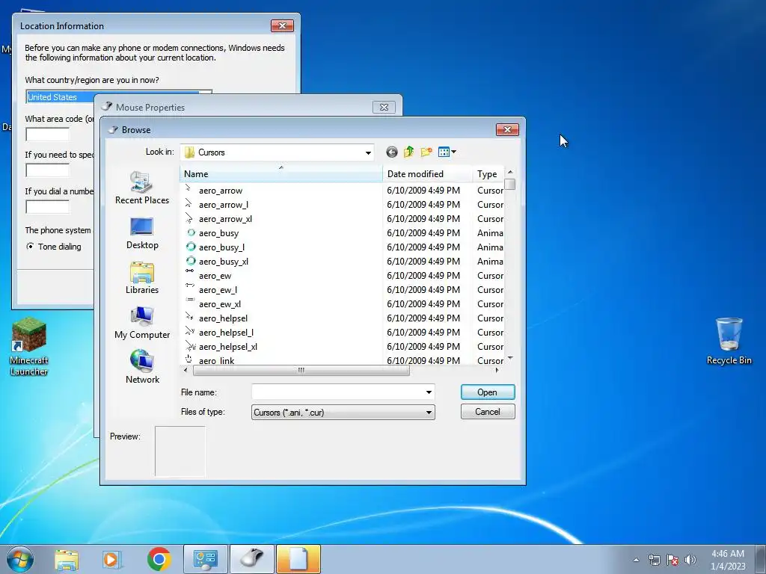The height and width of the screenshot is (574, 766).
Task: Open Network in Browse sidebar
Action: (142, 367)
